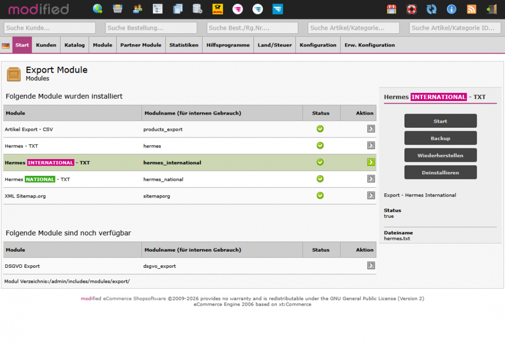Open the Katalog menu
The image size is (505, 344).
(74, 45)
